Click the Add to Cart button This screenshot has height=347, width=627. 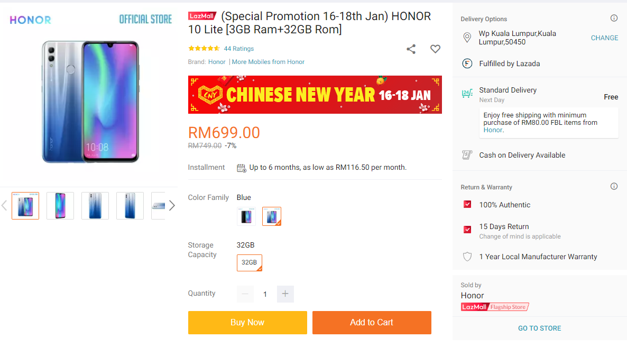tap(372, 323)
